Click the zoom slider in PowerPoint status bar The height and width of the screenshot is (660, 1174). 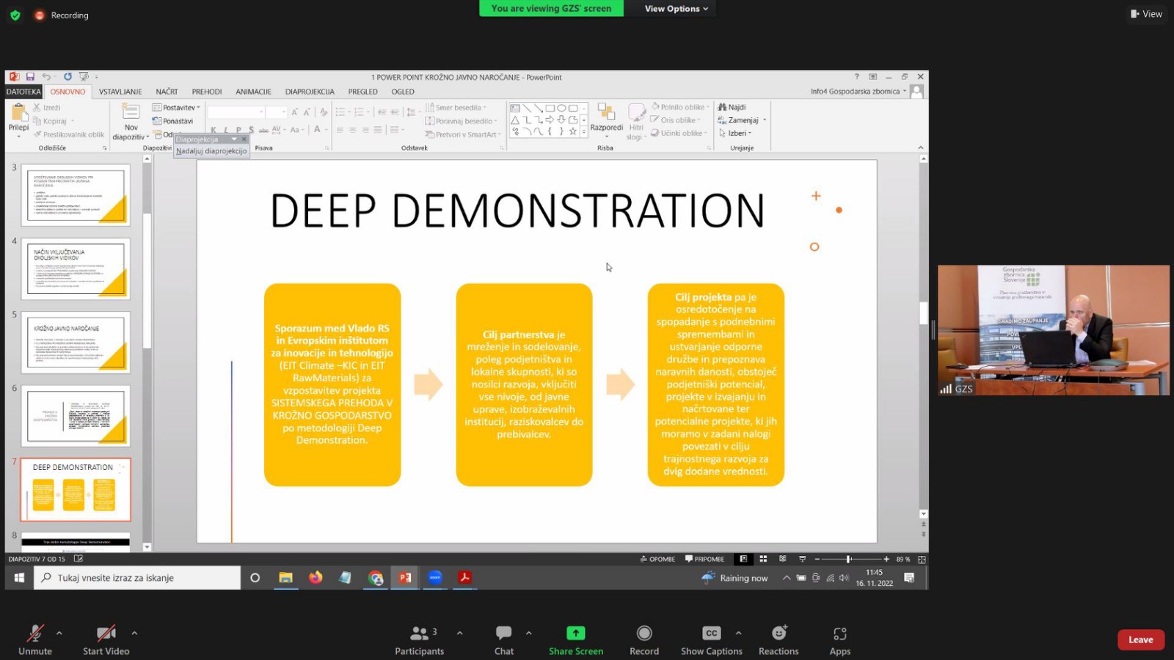[849, 559]
